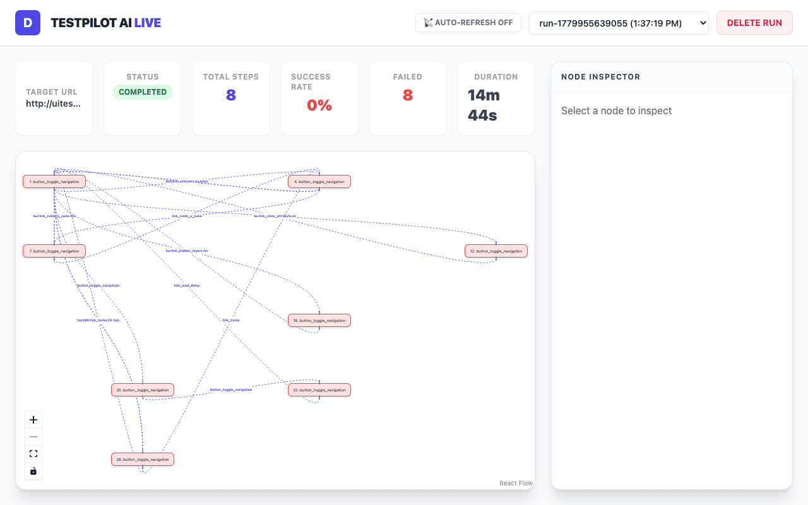The image size is (808, 505).
Task: Open node 22. button_toggle_navigation
Action: (319, 390)
